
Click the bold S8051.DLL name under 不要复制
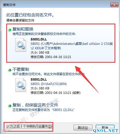[x=39, y=80]
